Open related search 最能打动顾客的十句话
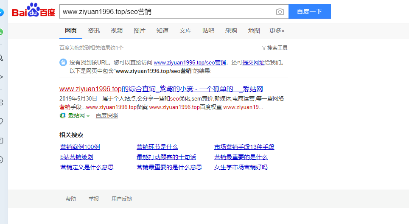 pos(166,157)
